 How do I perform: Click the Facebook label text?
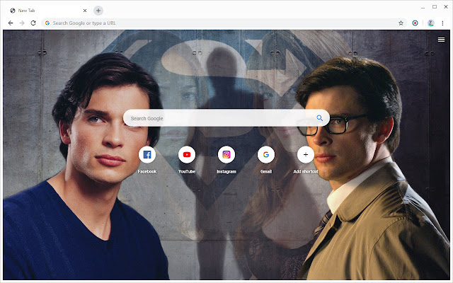(147, 171)
